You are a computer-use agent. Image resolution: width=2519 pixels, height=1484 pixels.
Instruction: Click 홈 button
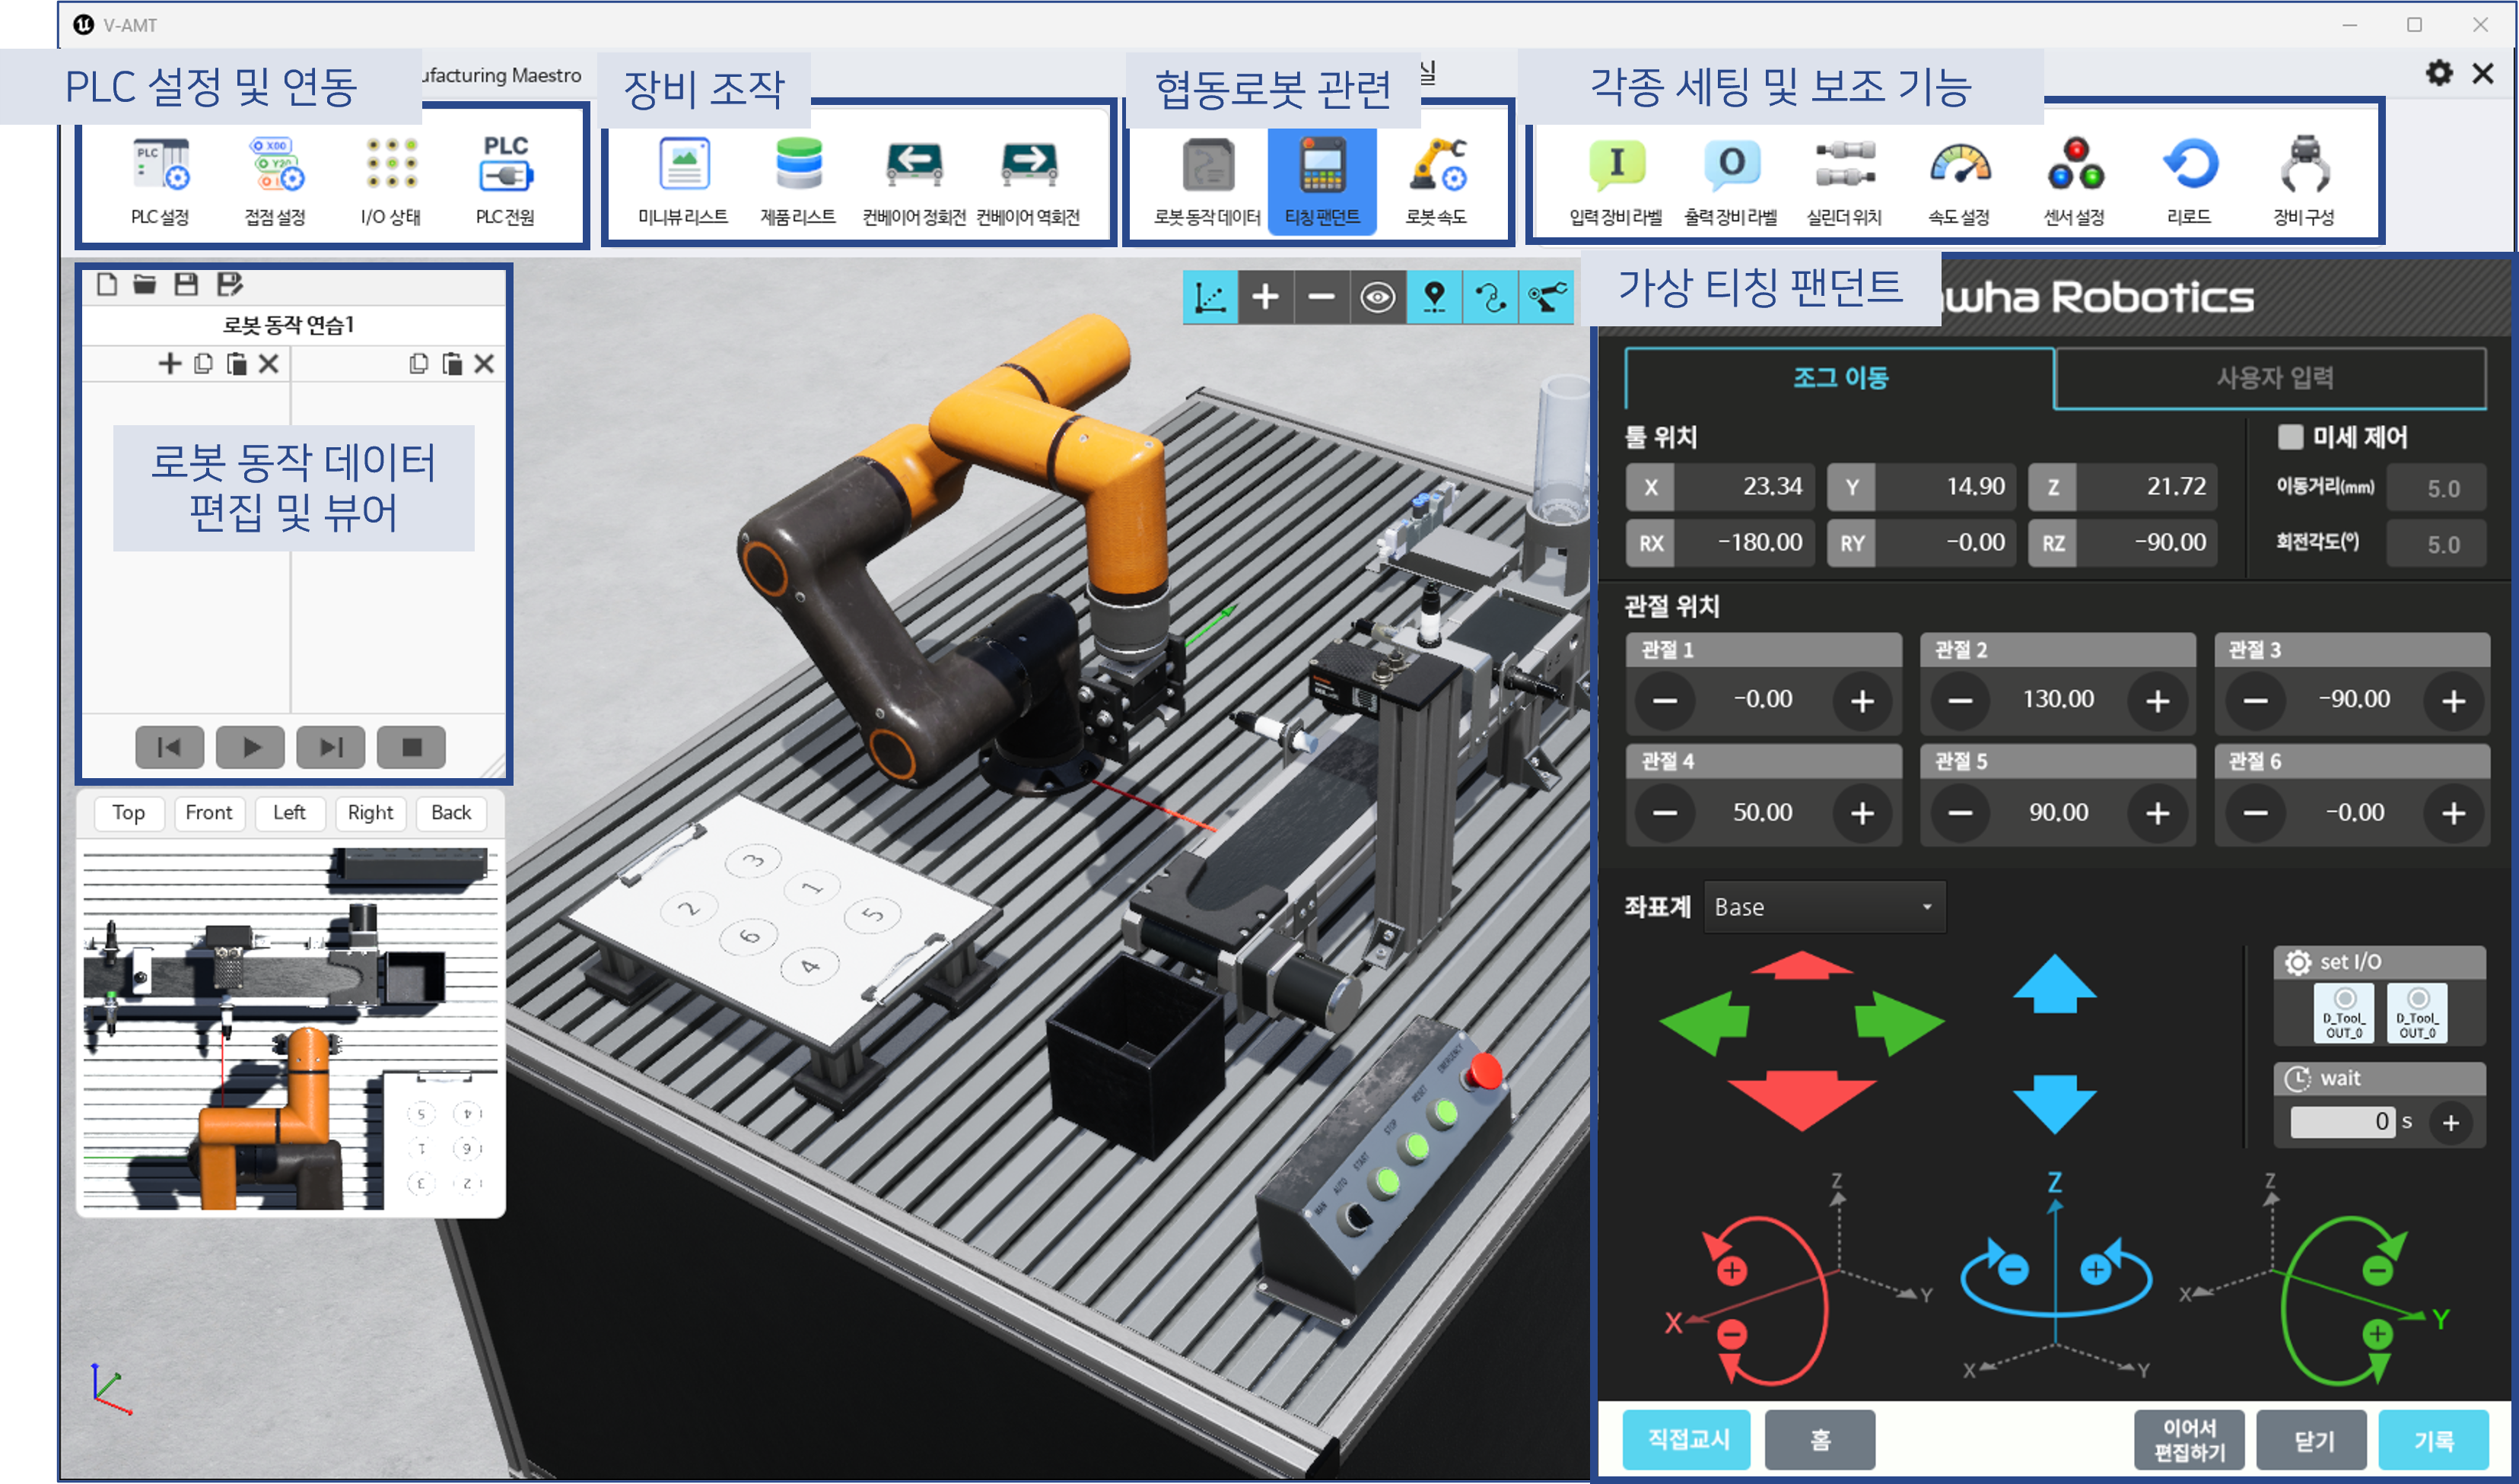pyautogui.click(x=1820, y=1440)
